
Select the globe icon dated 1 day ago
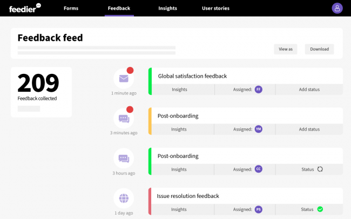124,198
